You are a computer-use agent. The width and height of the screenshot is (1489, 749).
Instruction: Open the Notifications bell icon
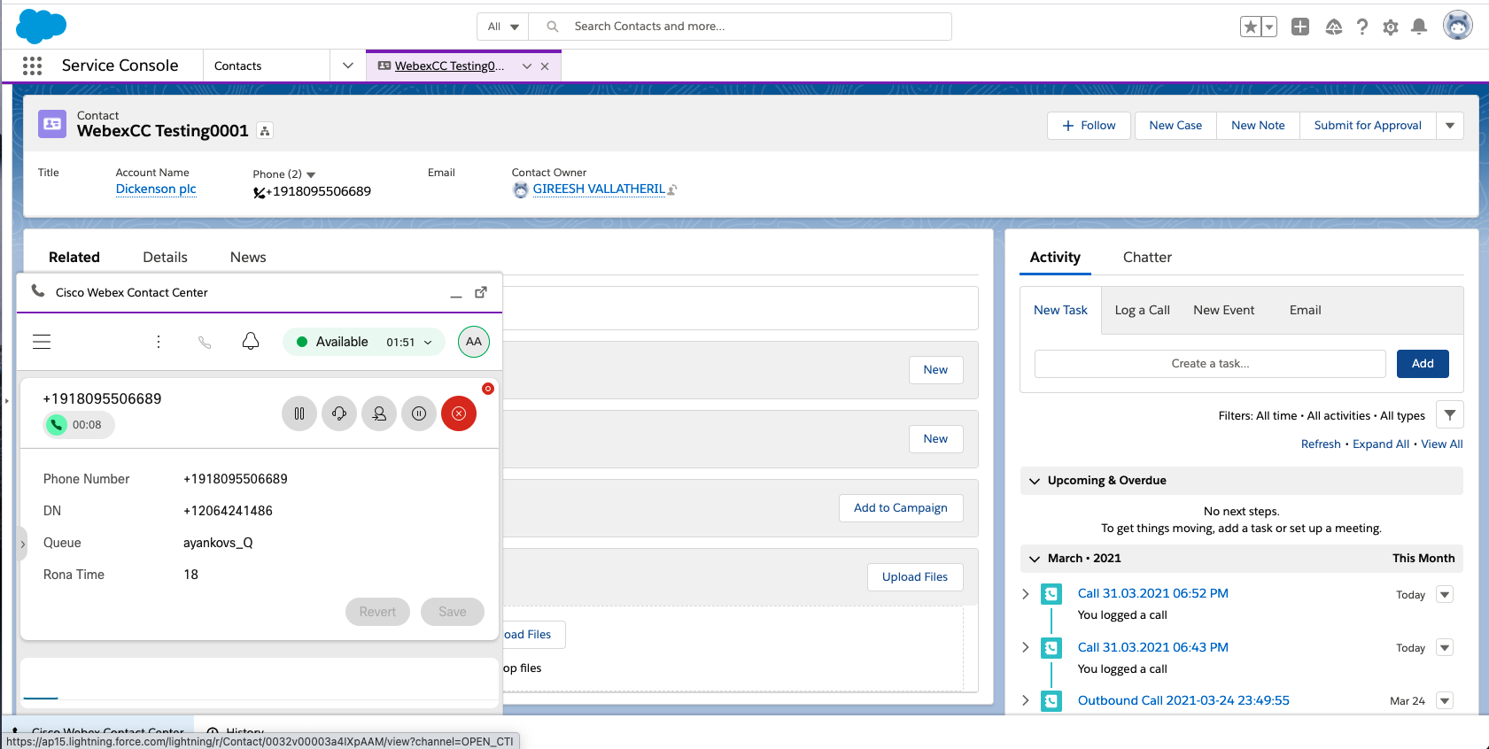tap(1419, 27)
